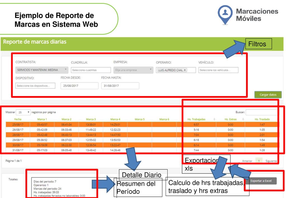Viewport: 286px width, 198px height.
Task: Click Marca 1 value 05:40:57
Action: [x=42, y=125]
